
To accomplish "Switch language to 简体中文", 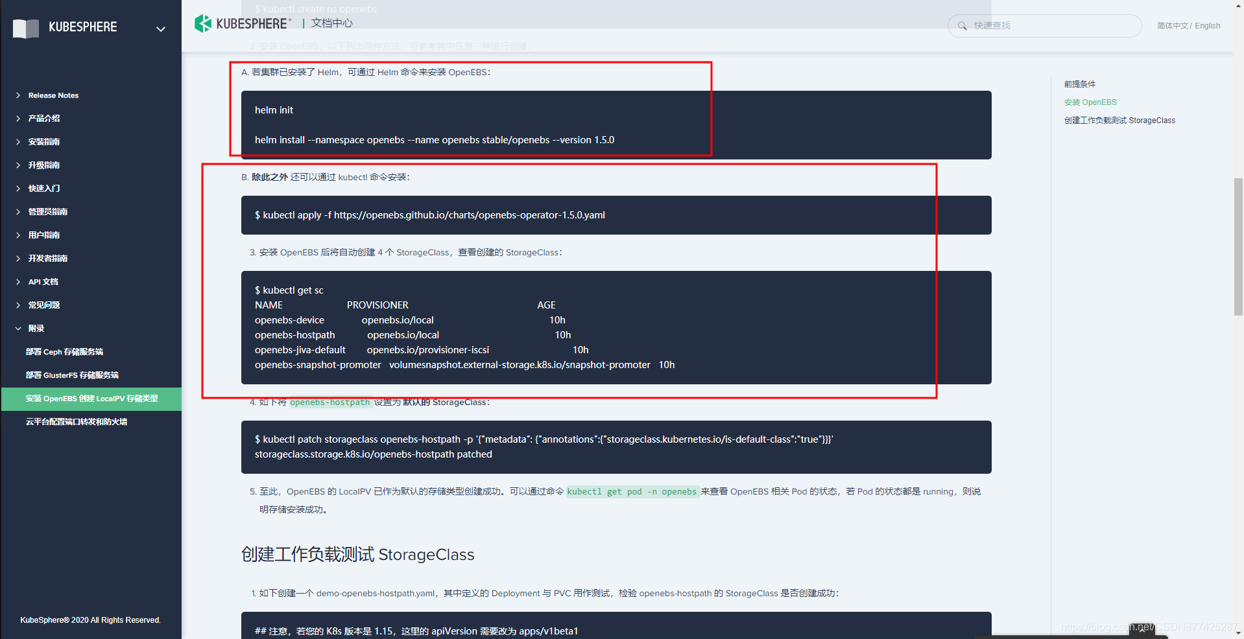I will coord(1173,26).
